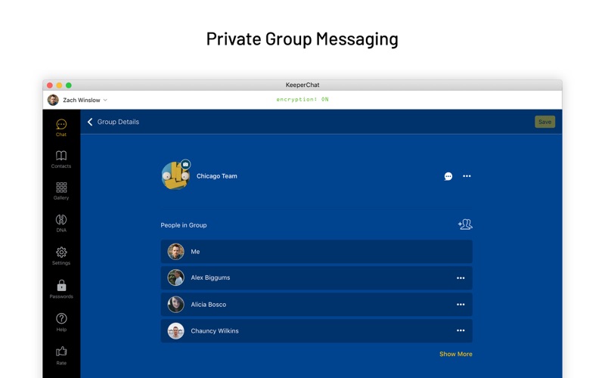This screenshot has width=605, height=378.
Task: Select the Me member row
Action: pyautogui.click(x=316, y=252)
